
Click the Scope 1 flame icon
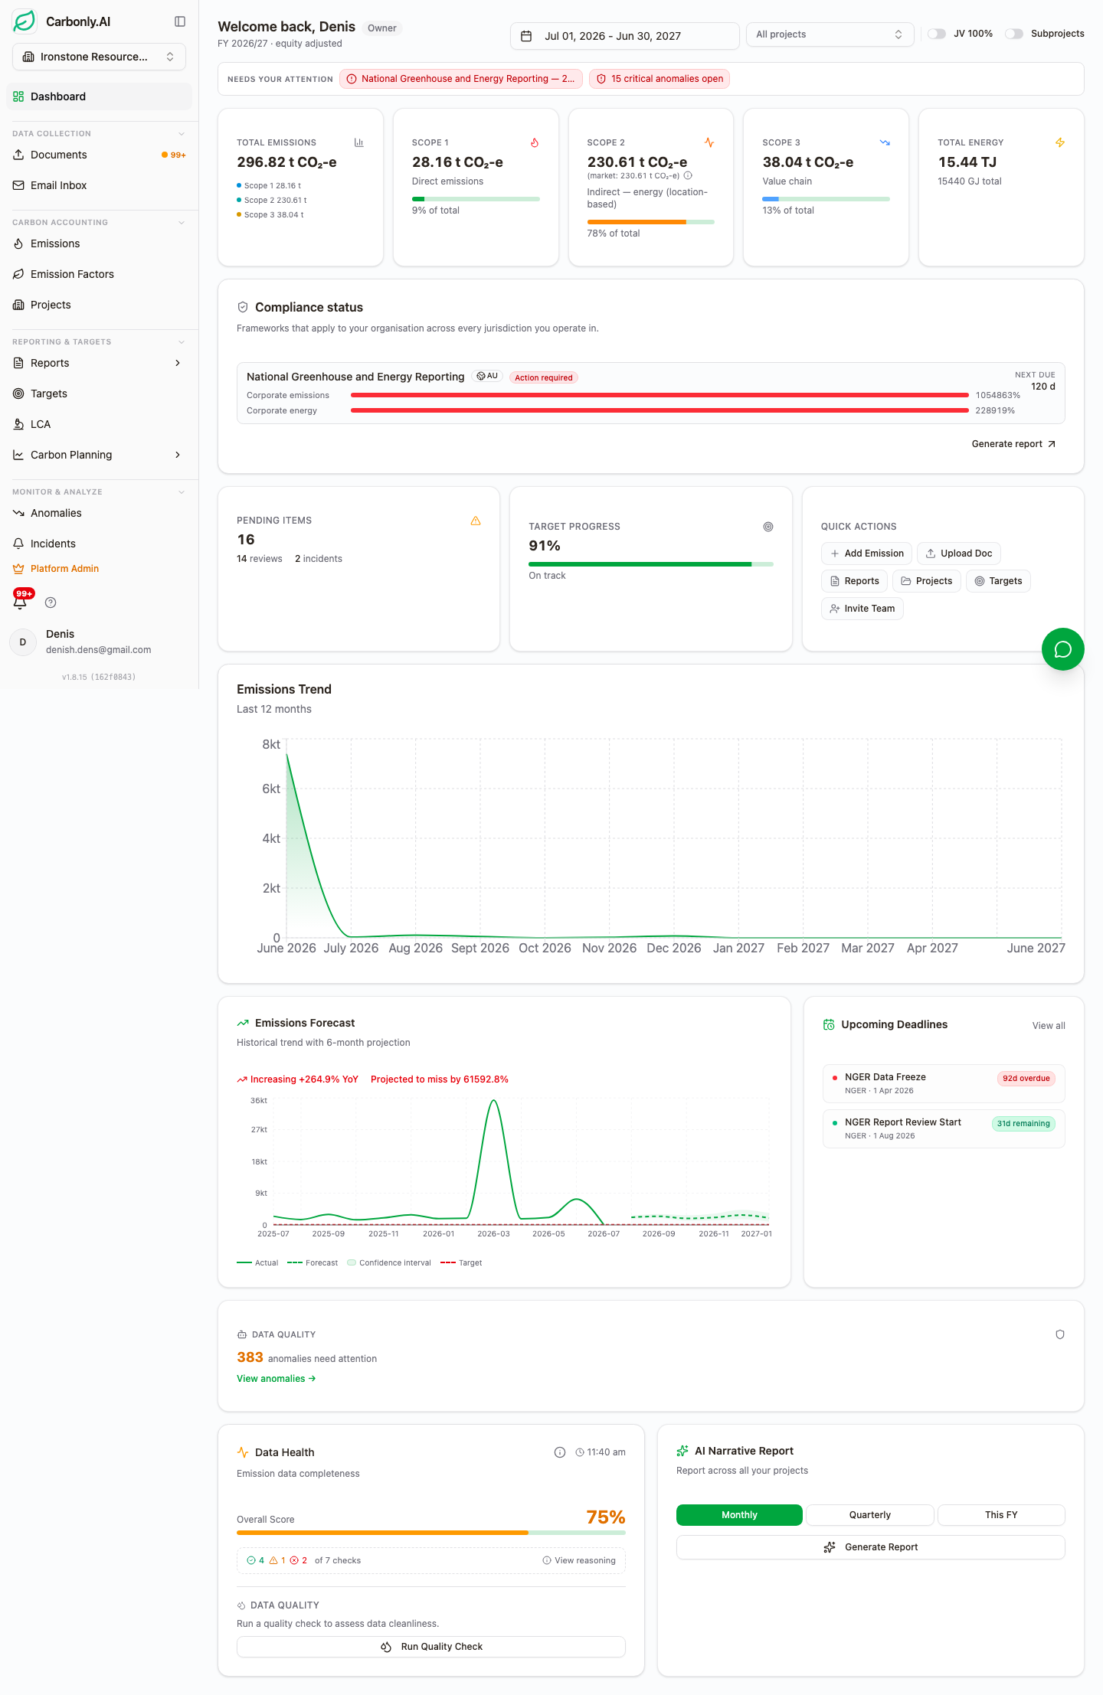point(535,142)
